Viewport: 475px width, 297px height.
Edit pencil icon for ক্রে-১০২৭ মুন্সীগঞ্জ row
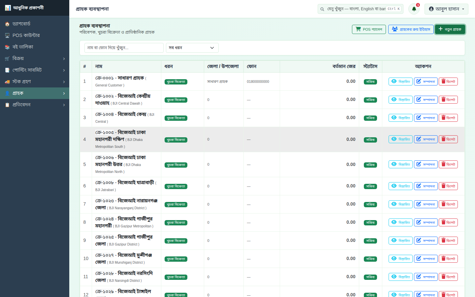coord(419,258)
